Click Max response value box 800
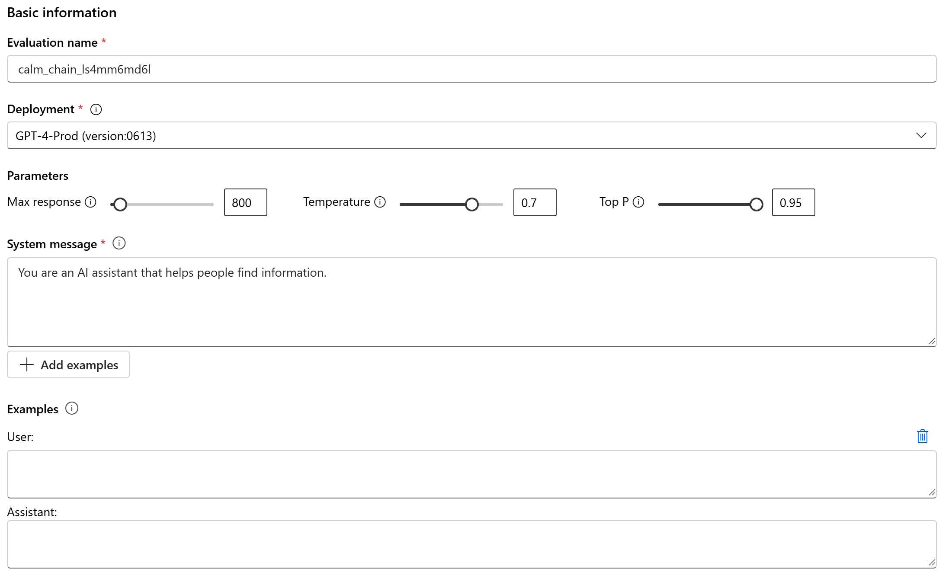The image size is (952, 575). [245, 202]
